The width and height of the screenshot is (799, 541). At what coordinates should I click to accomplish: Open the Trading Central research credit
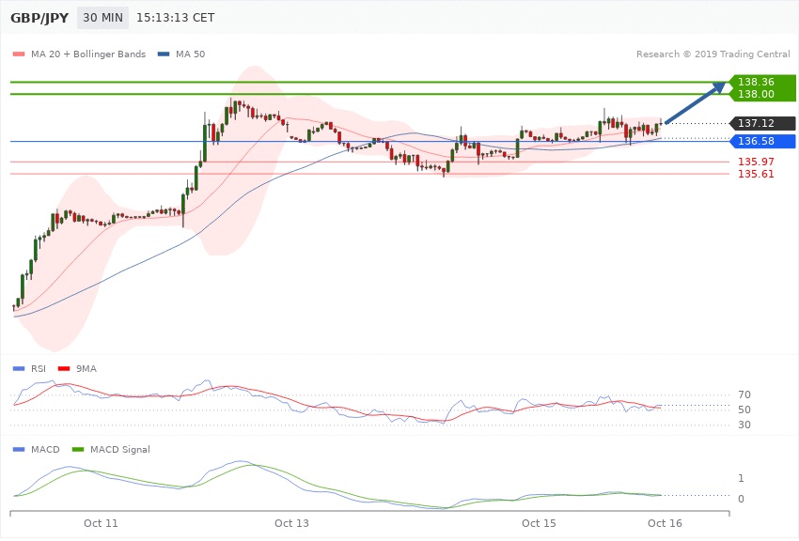pyautogui.click(x=713, y=54)
